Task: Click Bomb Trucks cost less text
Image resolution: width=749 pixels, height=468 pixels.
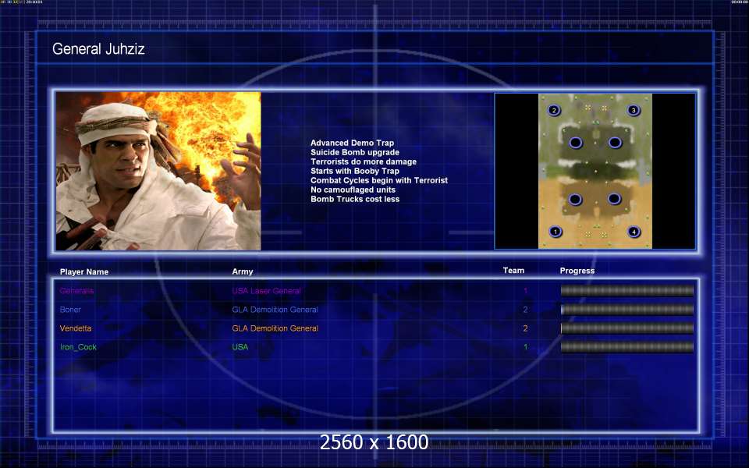Action: pyautogui.click(x=355, y=199)
